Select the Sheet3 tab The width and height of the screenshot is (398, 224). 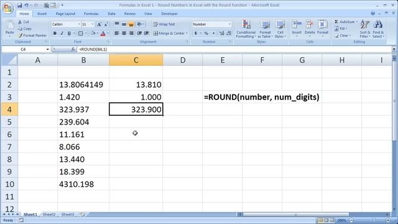(x=68, y=215)
